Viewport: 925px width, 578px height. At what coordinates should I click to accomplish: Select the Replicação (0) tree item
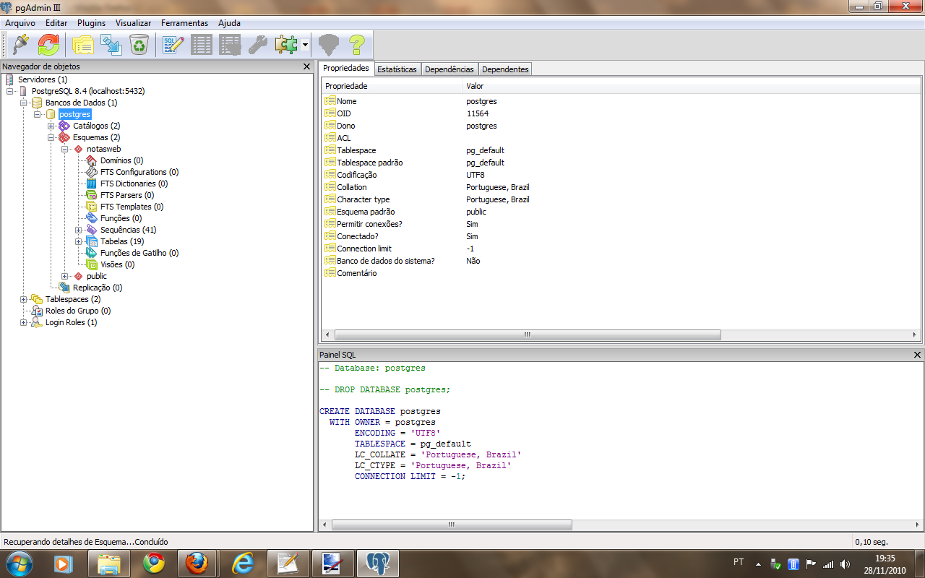click(98, 288)
